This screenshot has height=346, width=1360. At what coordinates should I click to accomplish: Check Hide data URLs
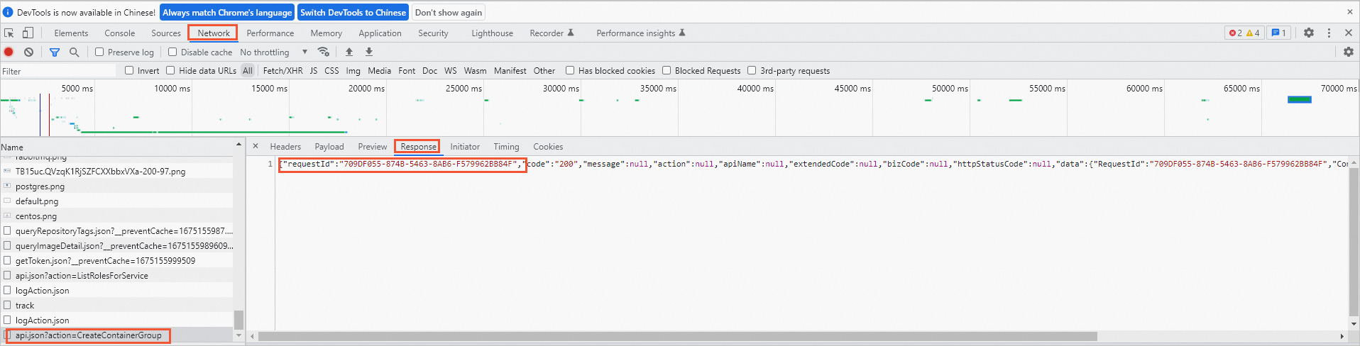(170, 70)
